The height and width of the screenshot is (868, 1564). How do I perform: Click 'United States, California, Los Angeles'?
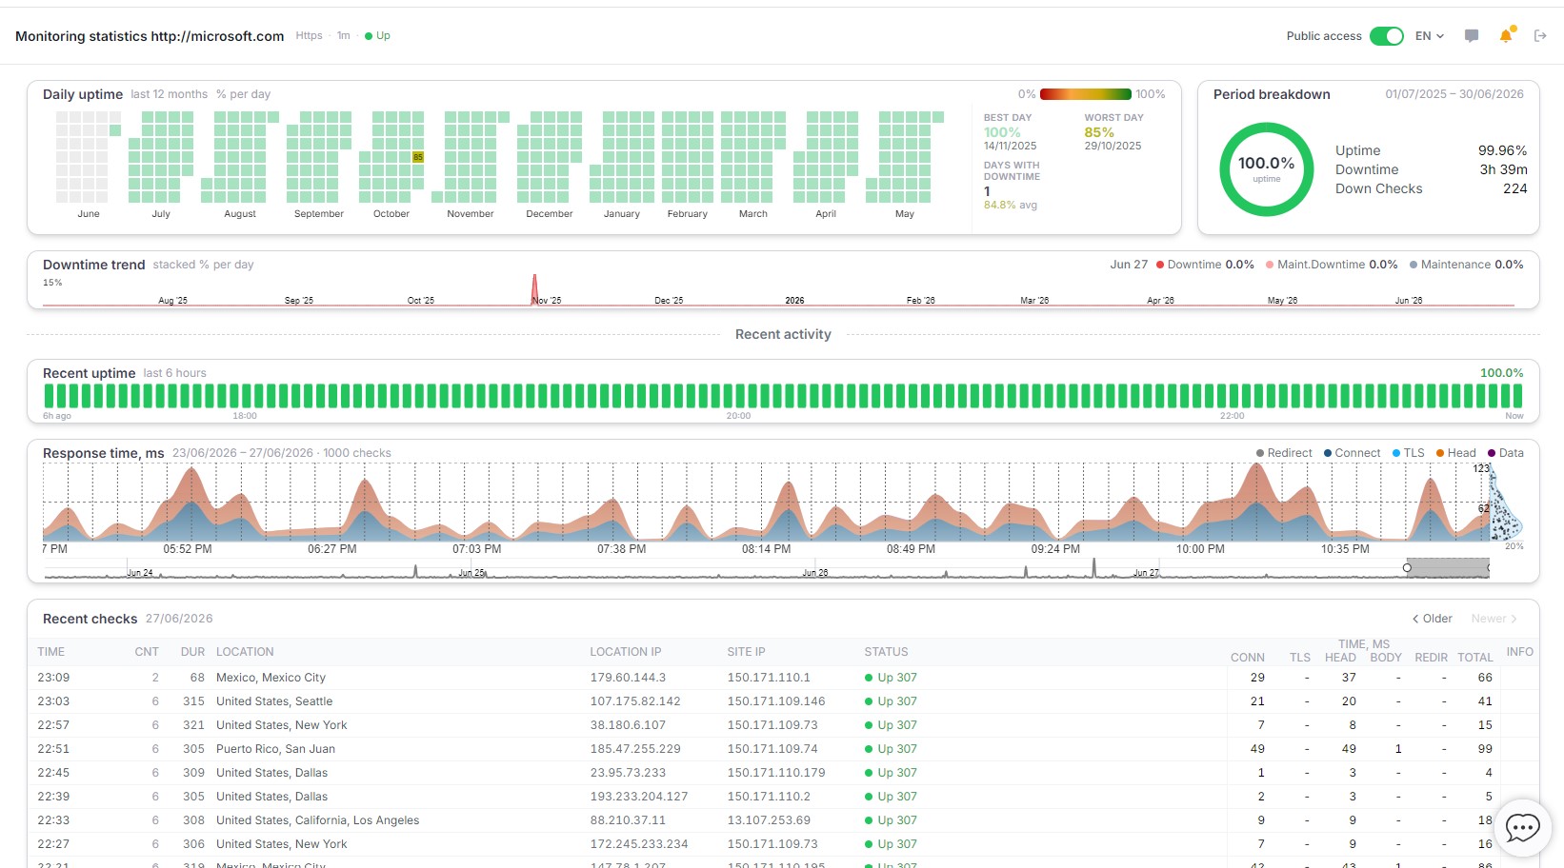click(317, 820)
